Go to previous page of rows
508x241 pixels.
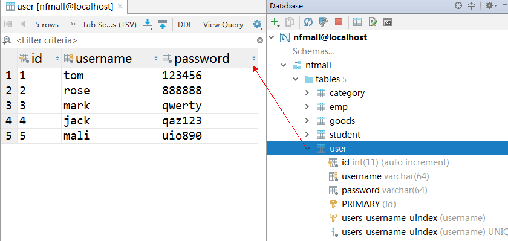[23, 24]
